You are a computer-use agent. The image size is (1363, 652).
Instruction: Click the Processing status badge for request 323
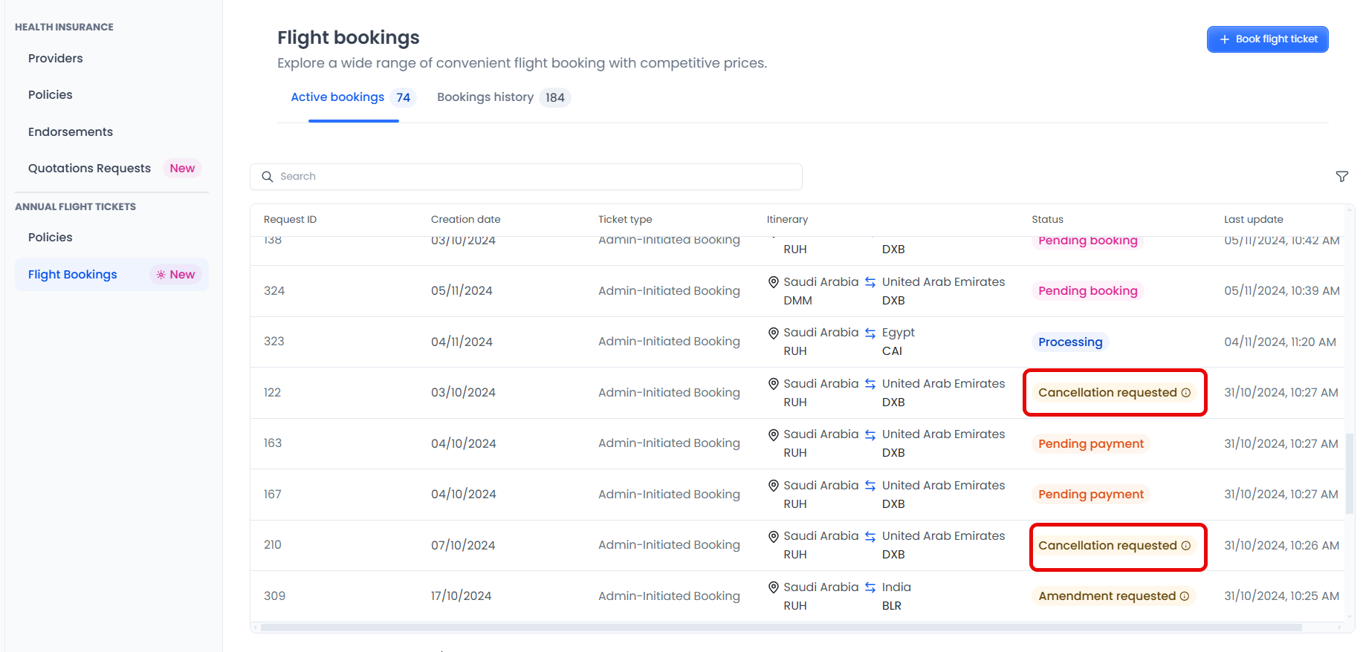point(1070,342)
